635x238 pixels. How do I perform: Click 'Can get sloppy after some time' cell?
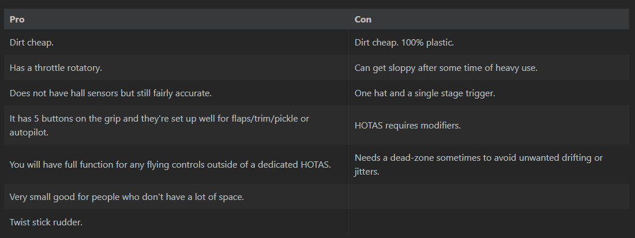click(489, 67)
